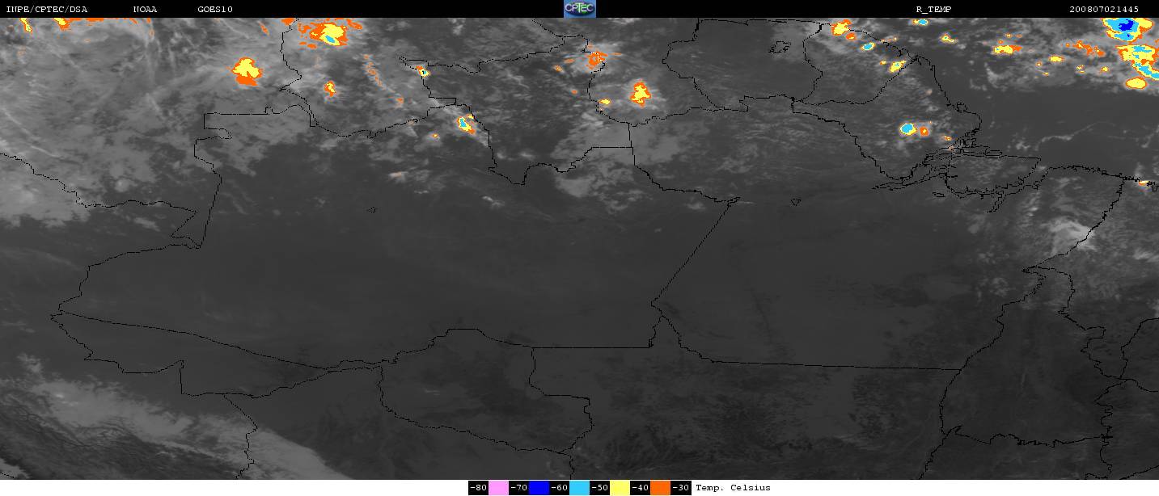The width and height of the screenshot is (1159, 496).
Task: Click the Temp. Celsius legend label
Action: point(734,488)
